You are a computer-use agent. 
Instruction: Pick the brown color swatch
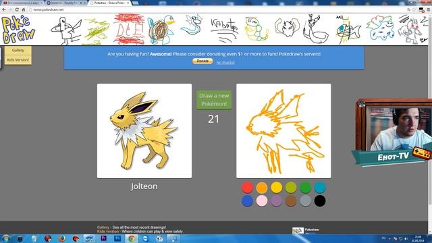(291, 201)
